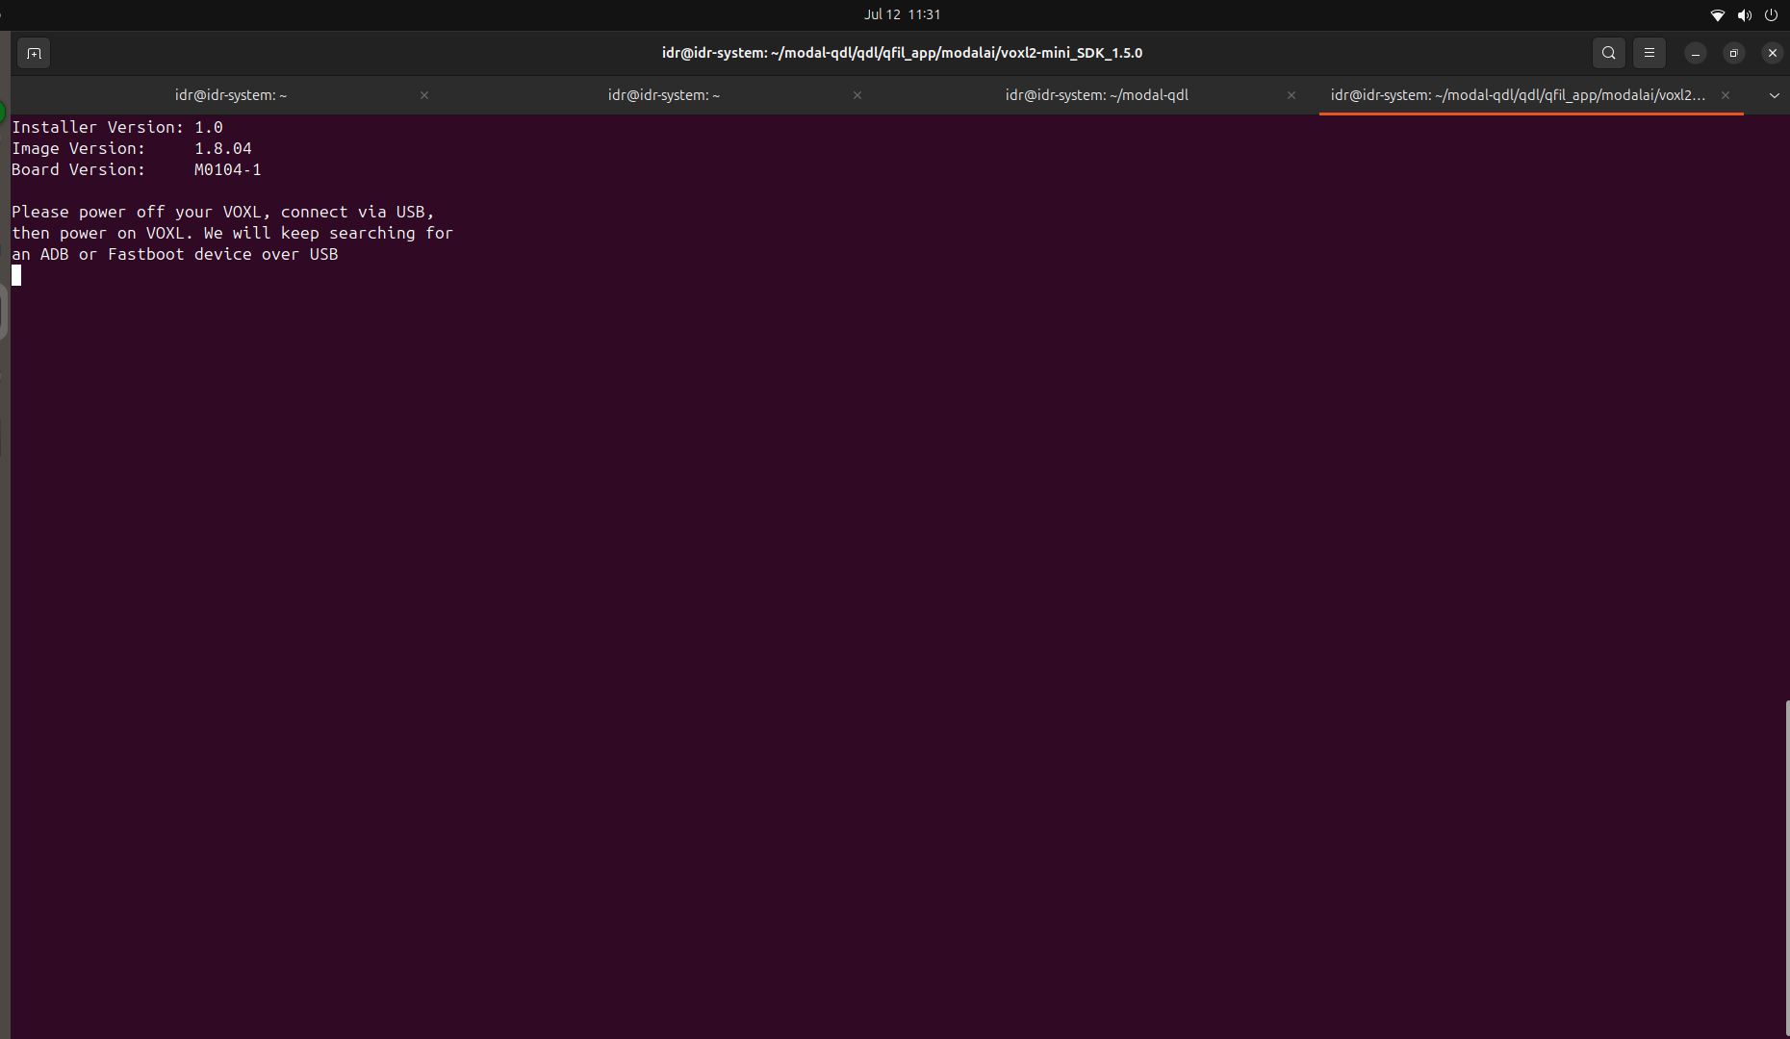
Task: Click the "ADB or Fastboot device" line
Action: click(x=175, y=254)
